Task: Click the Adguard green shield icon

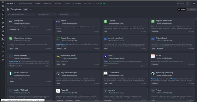Action: pyautogui.click(x=105, y=21)
